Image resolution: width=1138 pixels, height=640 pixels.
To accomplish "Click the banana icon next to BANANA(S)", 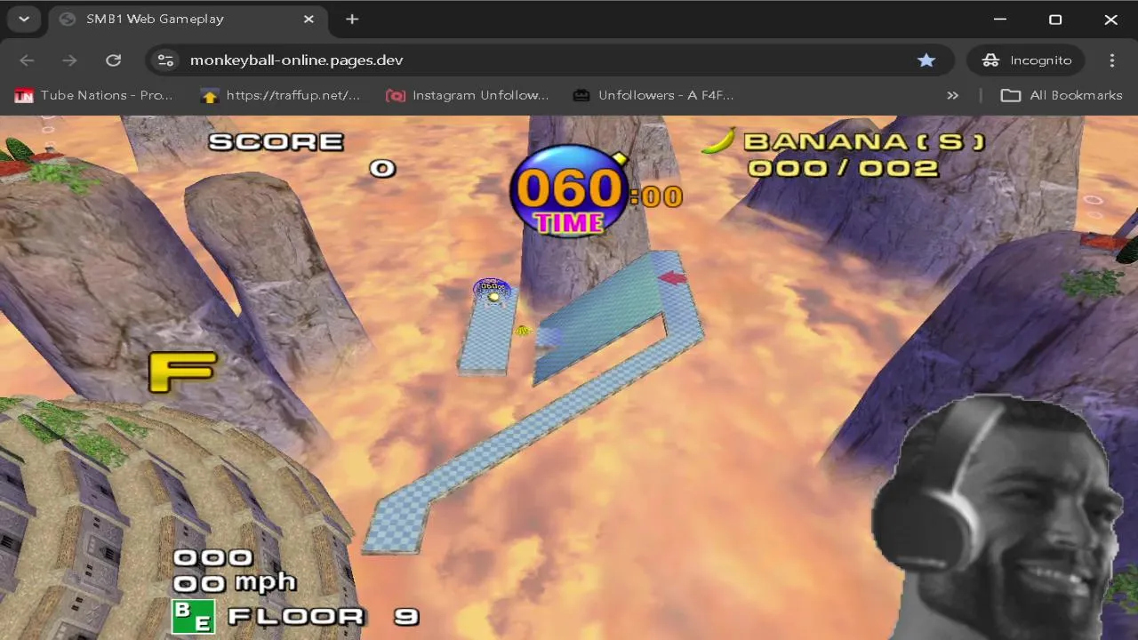I will pos(720,140).
